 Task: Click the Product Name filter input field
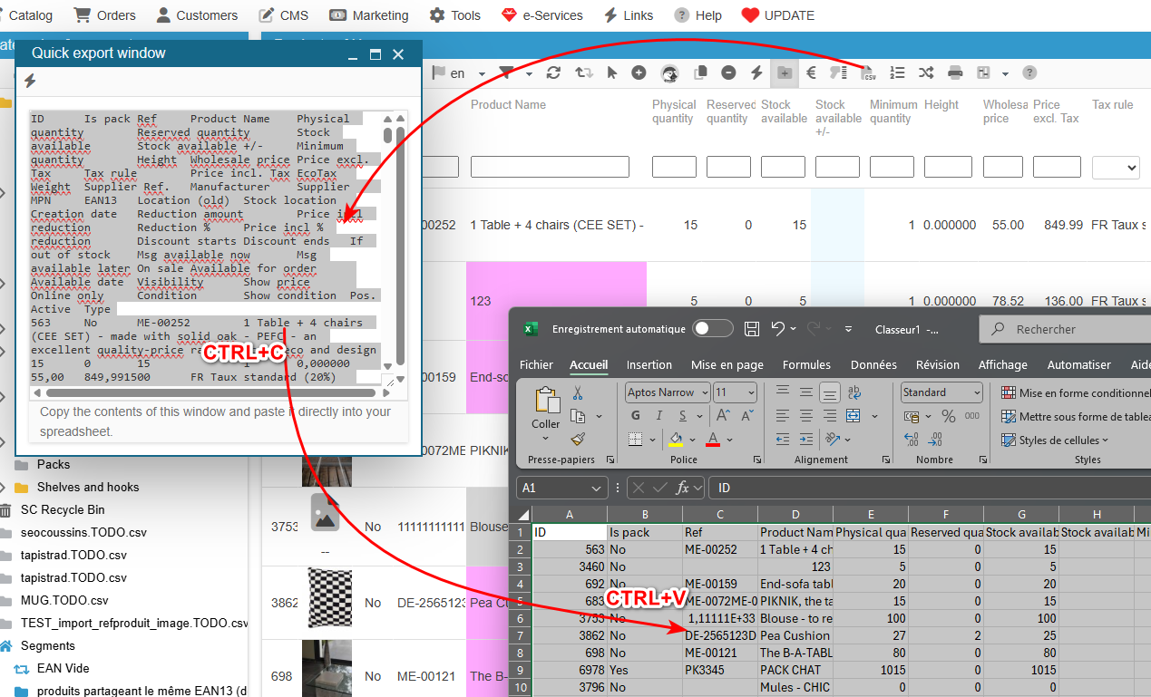(x=550, y=167)
